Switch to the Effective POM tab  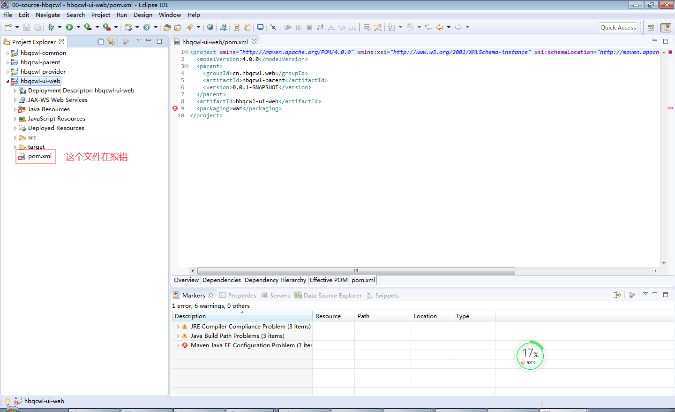tap(329, 280)
